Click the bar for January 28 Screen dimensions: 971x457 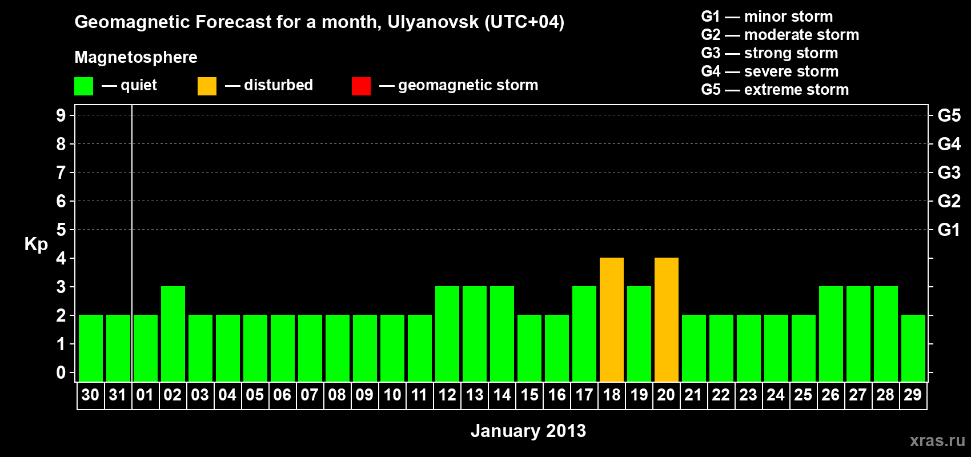(x=886, y=334)
